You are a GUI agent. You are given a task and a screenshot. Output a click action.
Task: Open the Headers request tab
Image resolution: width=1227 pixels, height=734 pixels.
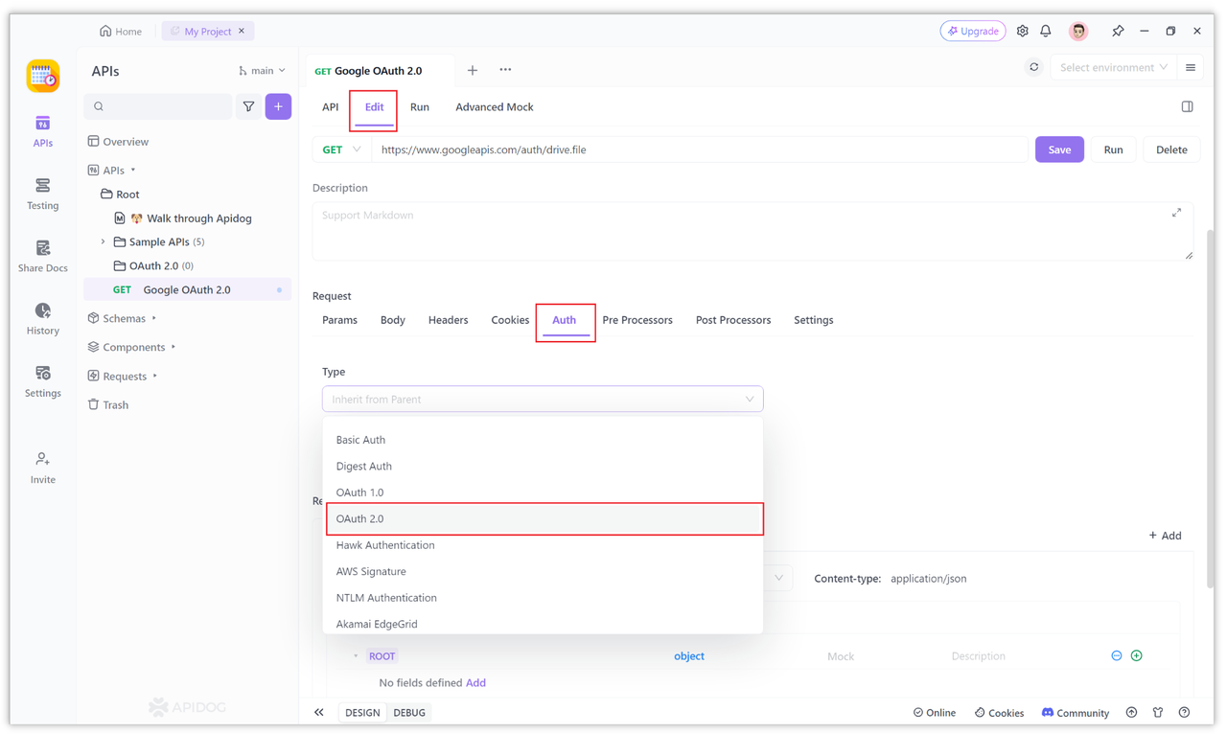(x=448, y=320)
